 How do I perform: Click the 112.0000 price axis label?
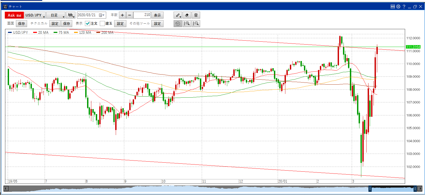coord(413,38)
